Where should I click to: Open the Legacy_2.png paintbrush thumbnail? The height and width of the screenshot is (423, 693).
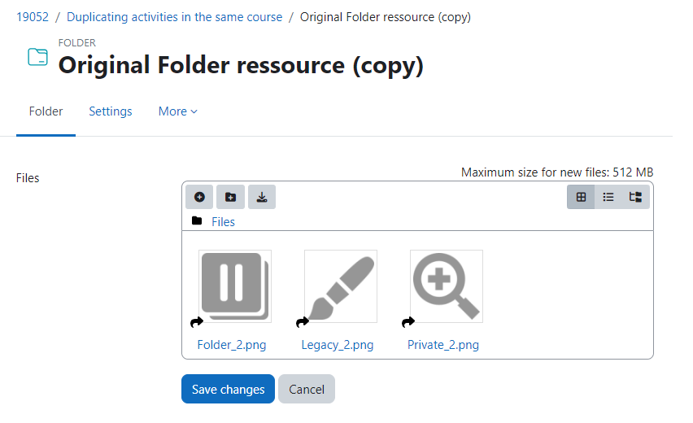341,286
